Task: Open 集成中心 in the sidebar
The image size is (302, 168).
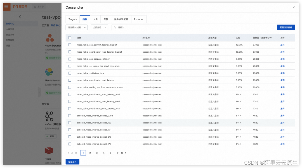Action: tap(10, 24)
